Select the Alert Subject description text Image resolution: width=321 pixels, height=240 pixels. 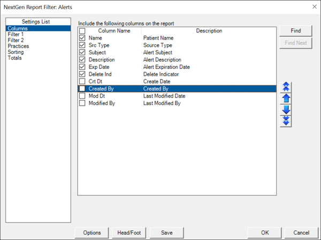pos(158,52)
